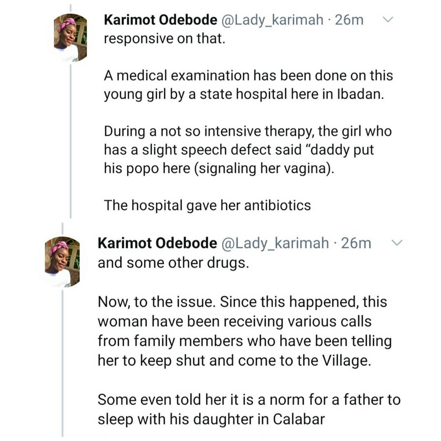Click the Karimot Odebode name on the lower tweet
The height and width of the screenshot is (441, 441).
click(157, 243)
